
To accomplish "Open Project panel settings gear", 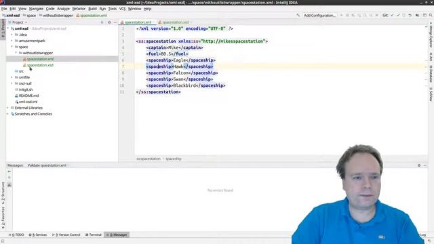I will coord(109,22).
